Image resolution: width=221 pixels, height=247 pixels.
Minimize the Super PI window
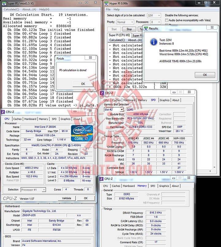pyautogui.click(x=80, y=2)
